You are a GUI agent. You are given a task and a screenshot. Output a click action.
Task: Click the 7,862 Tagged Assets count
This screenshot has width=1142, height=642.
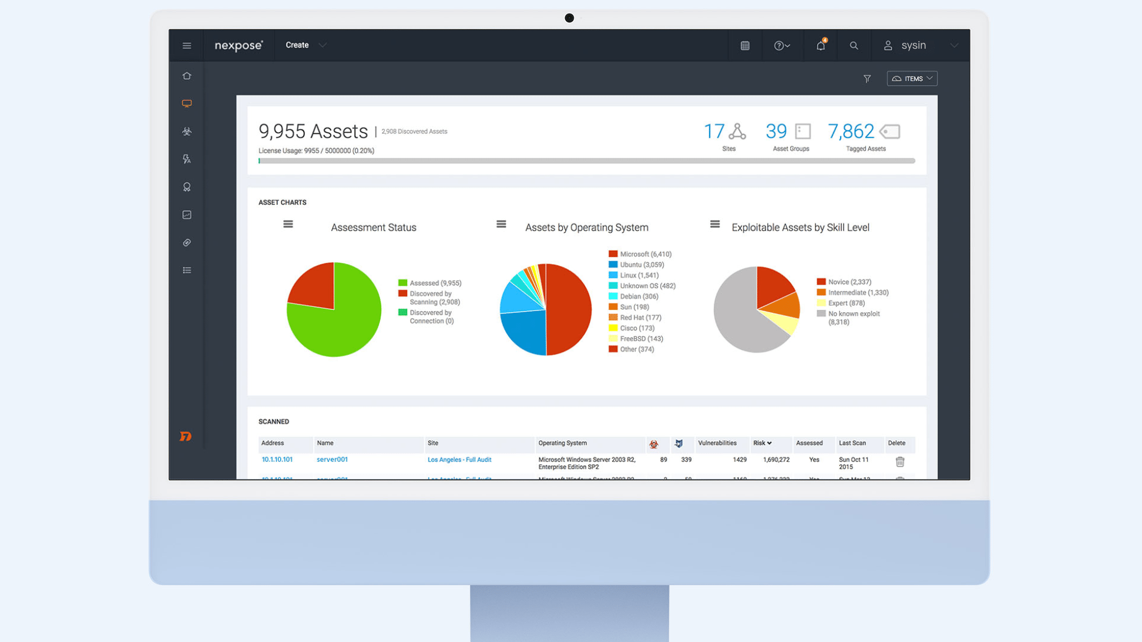coord(851,131)
